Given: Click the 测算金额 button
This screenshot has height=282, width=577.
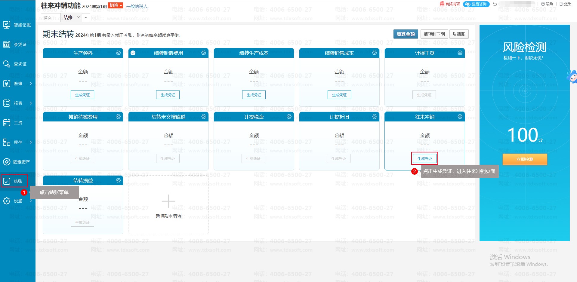Looking at the screenshot, I should coord(406,34).
